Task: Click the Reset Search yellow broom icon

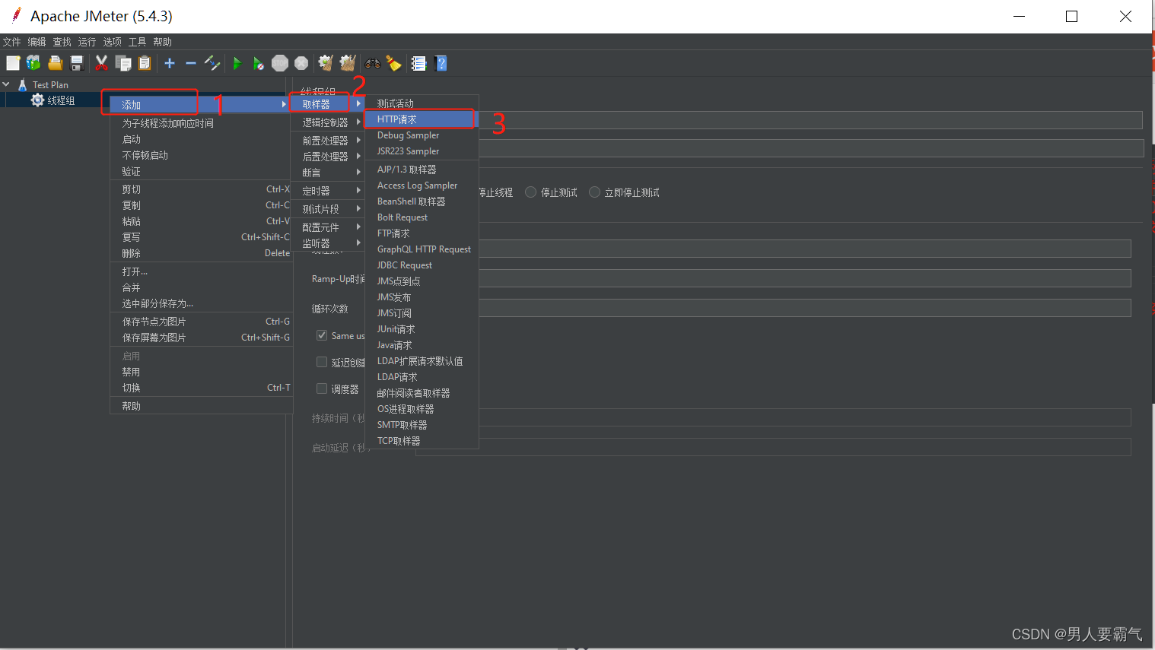Action: coord(393,63)
